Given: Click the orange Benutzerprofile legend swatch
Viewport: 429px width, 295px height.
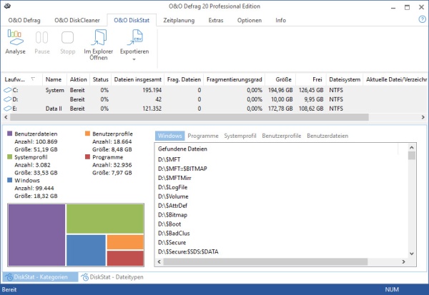Looking at the screenshot, I should pyautogui.click(x=87, y=134).
